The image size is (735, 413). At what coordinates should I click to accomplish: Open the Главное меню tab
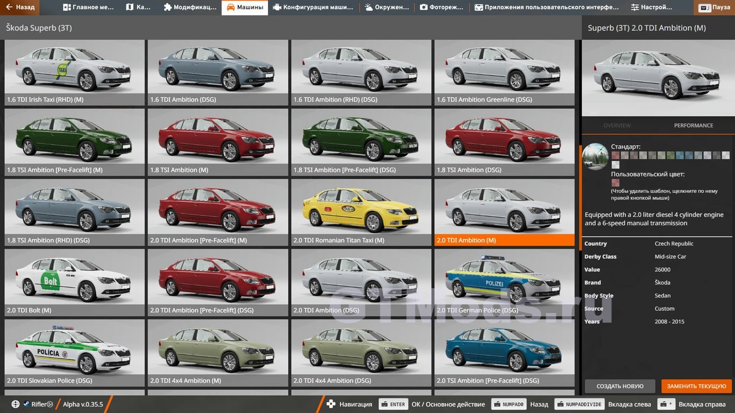point(88,8)
